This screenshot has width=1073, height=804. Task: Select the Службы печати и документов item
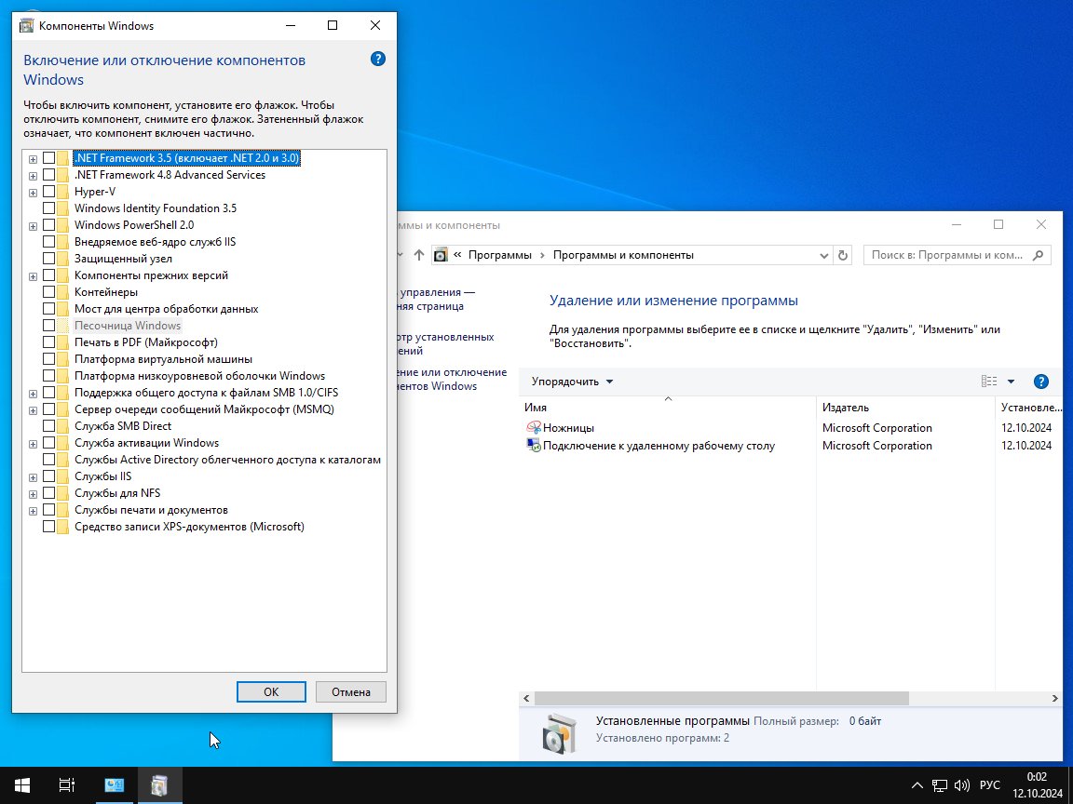[x=151, y=510]
